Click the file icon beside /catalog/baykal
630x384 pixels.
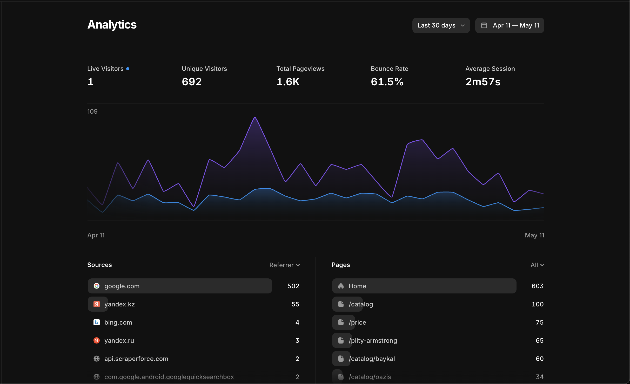(341, 359)
